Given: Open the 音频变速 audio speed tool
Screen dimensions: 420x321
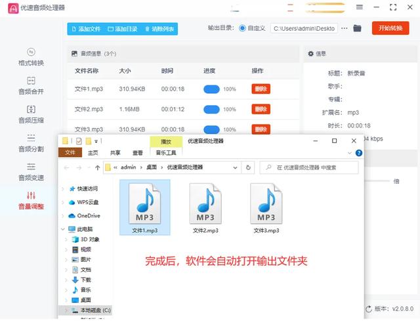Looking at the screenshot, I should (31, 172).
